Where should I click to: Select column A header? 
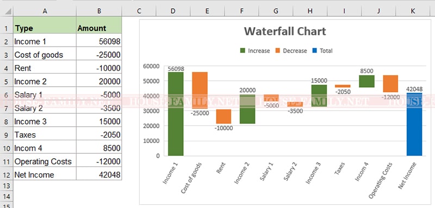(x=45, y=11)
